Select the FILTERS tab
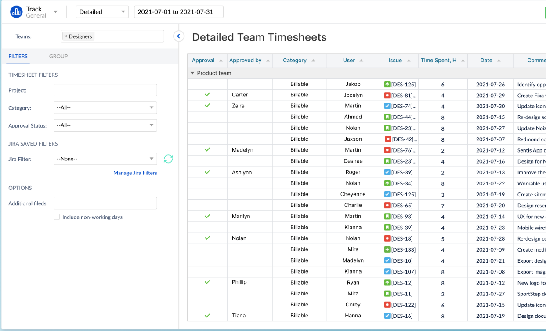Viewport: 546px width, 331px height. pyautogui.click(x=18, y=56)
